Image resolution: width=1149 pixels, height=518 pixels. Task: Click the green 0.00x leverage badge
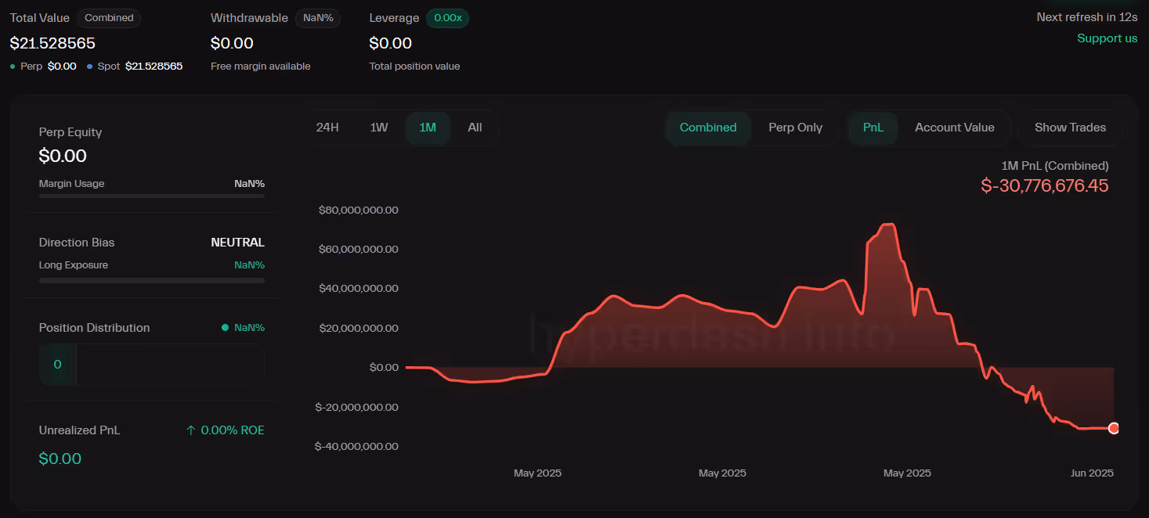(x=446, y=17)
